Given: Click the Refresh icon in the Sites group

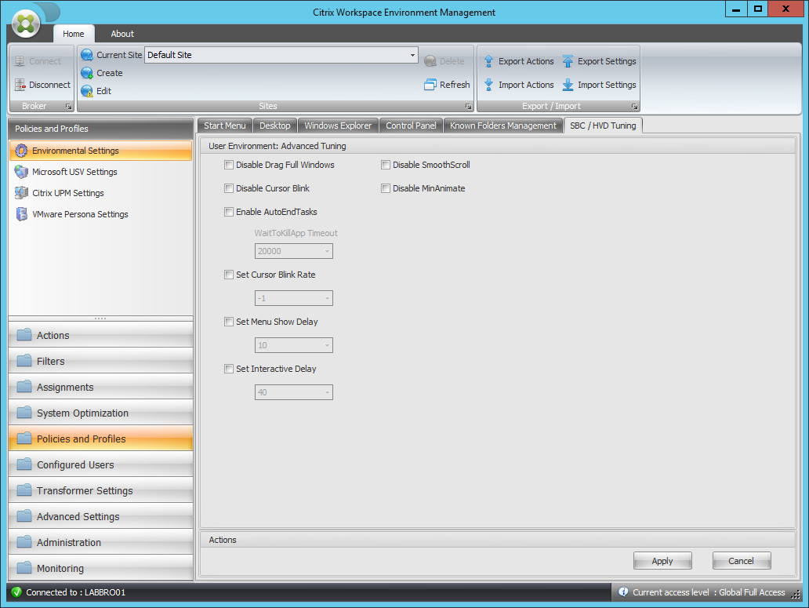Looking at the screenshot, I should pyautogui.click(x=432, y=85).
